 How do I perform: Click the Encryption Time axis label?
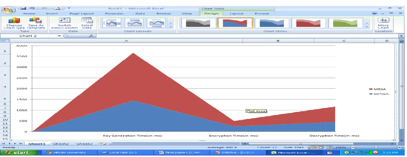[234, 136]
